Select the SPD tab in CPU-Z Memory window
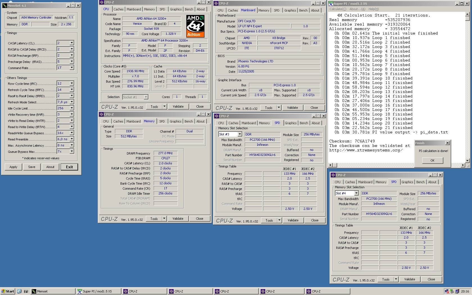 pos(162,121)
